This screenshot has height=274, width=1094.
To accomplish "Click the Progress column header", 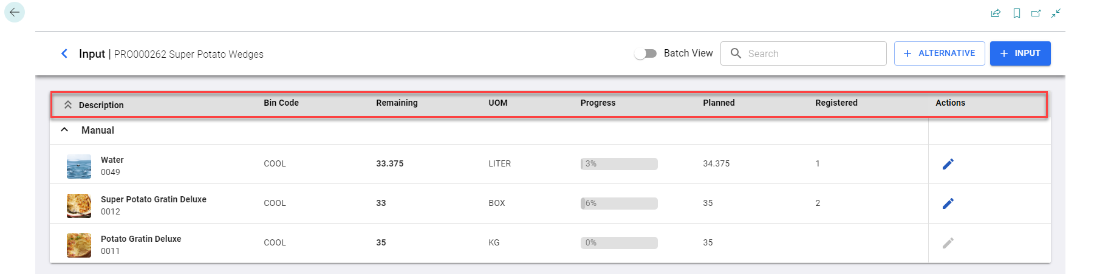I will 598,103.
